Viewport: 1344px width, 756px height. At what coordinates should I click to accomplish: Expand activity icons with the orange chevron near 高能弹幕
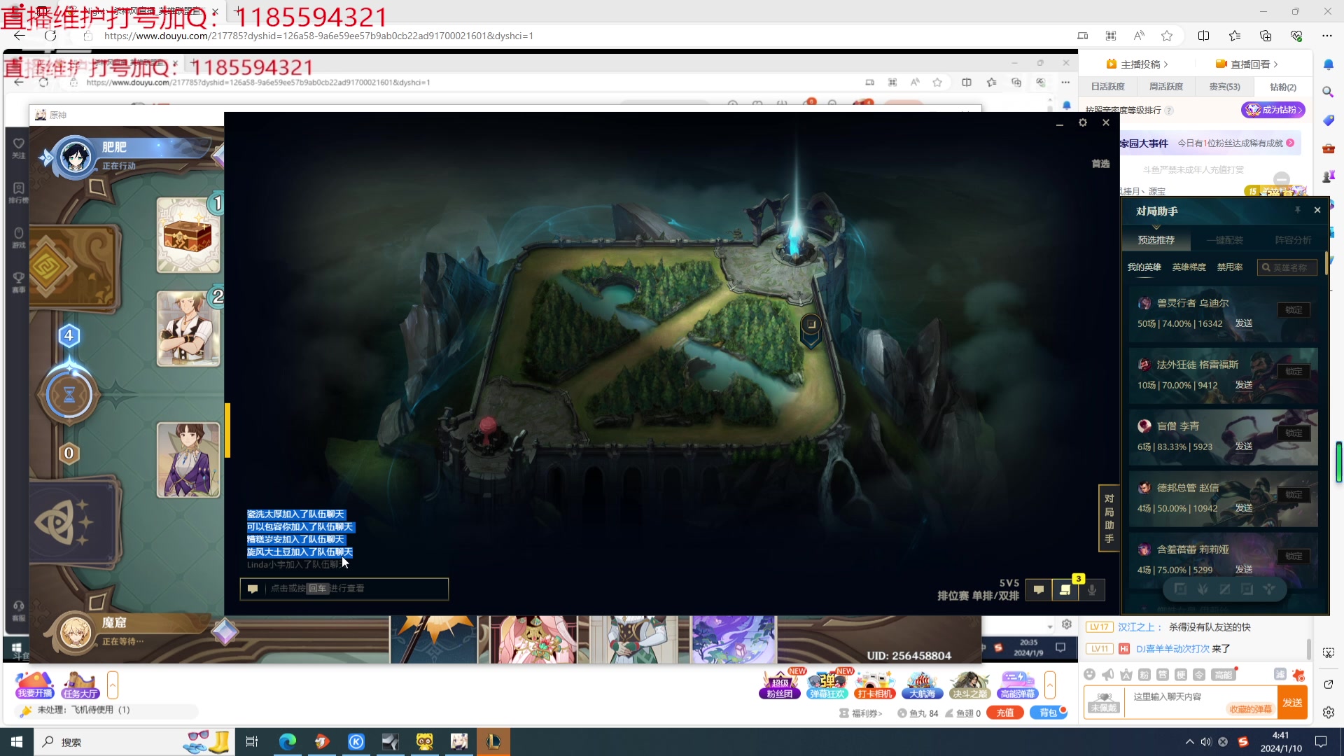coord(1050,685)
